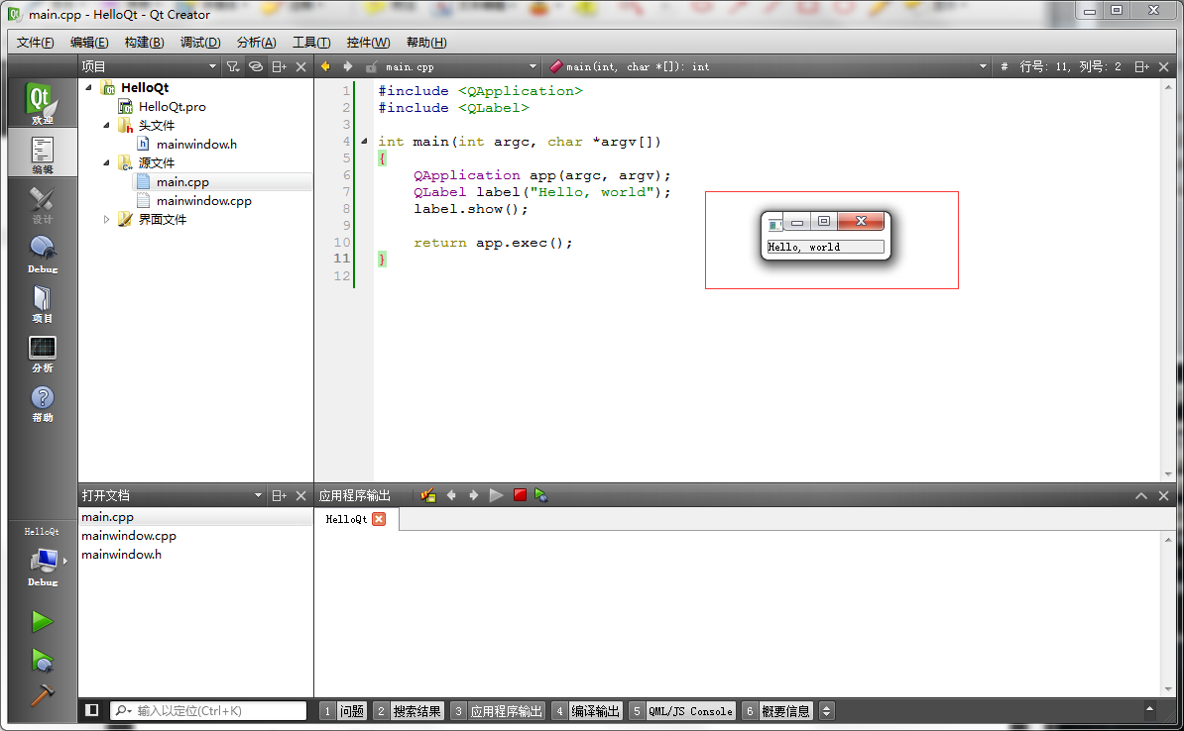Switch to Debug mode in left sidebar
Viewport: 1184px width, 731px height.
(41, 250)
